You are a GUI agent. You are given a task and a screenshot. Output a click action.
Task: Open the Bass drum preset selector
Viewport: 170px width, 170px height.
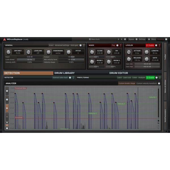point(94,39)
